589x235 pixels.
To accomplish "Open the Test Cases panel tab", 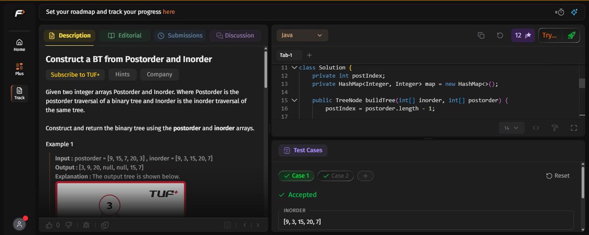I will pos(303,150).
